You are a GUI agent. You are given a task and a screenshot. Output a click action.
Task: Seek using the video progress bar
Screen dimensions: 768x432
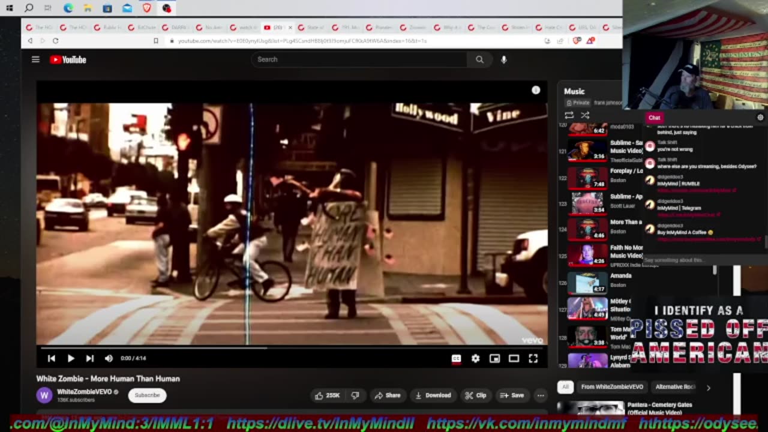292,347
